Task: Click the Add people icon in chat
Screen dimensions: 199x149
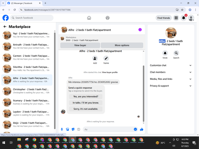Action: click(95, 58)
